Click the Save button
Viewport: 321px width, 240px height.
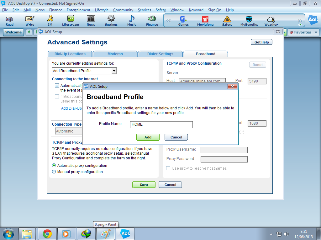coord(144,185)
